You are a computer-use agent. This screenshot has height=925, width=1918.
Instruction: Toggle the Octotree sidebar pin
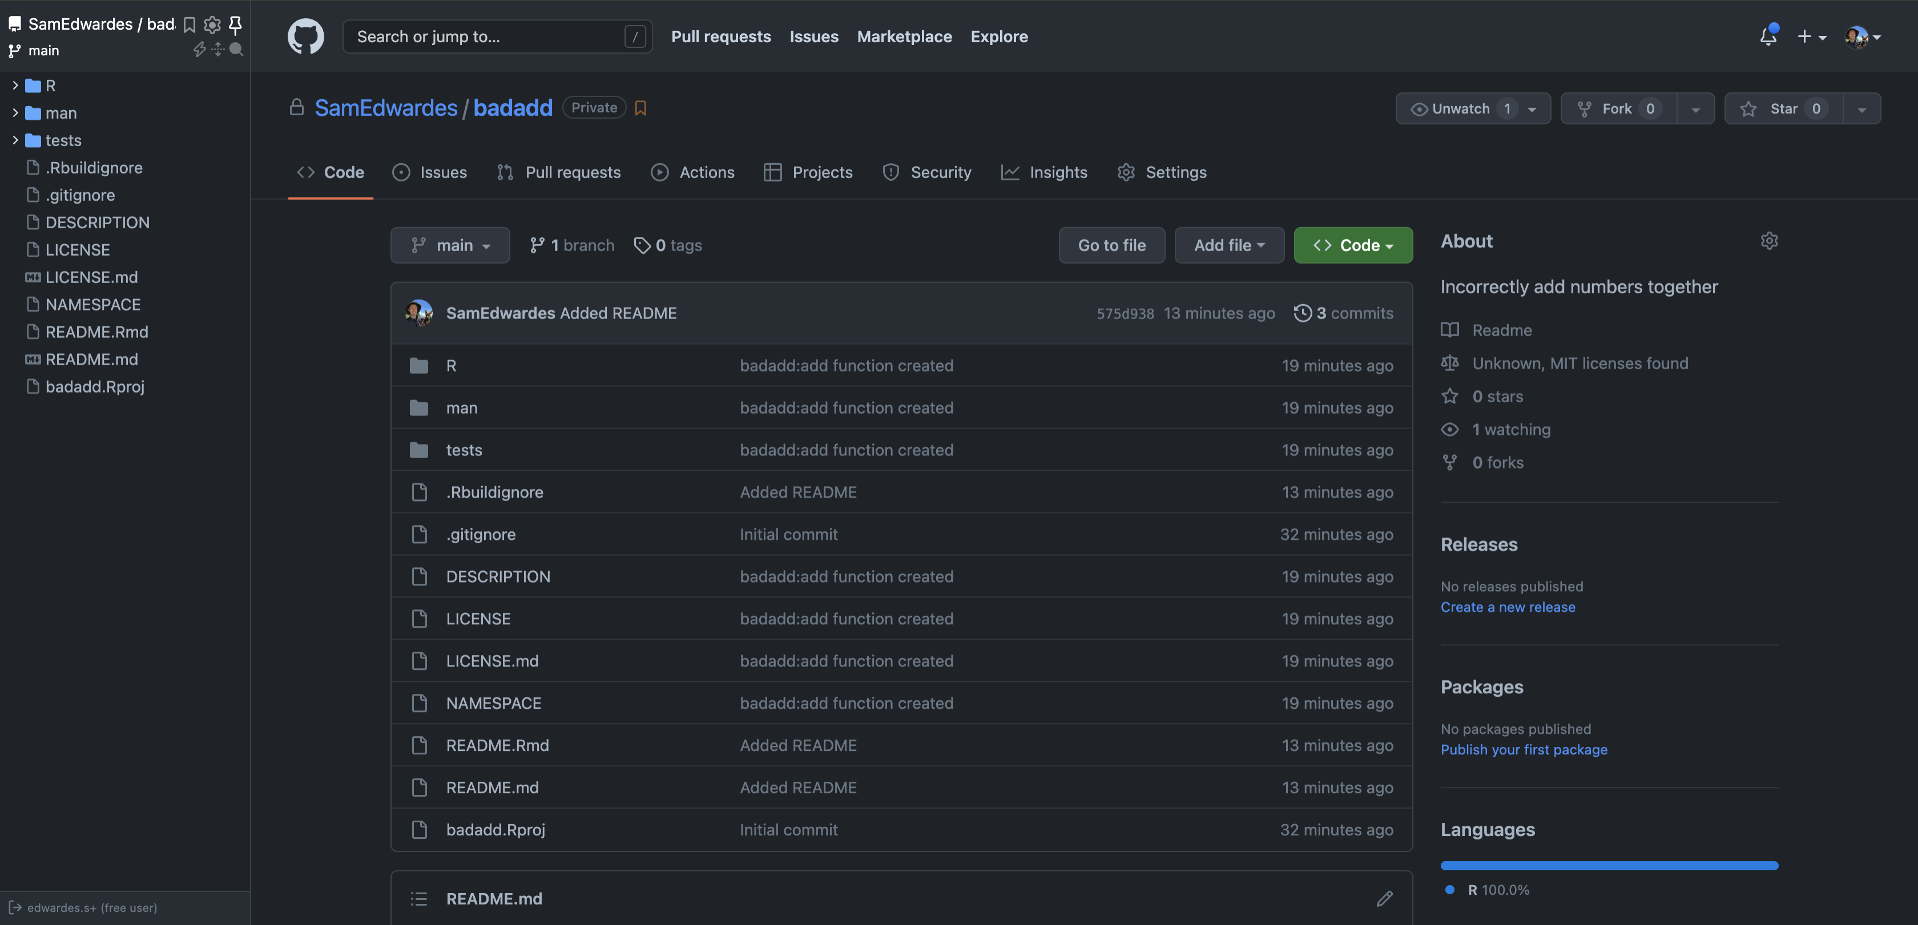[235, 25]
